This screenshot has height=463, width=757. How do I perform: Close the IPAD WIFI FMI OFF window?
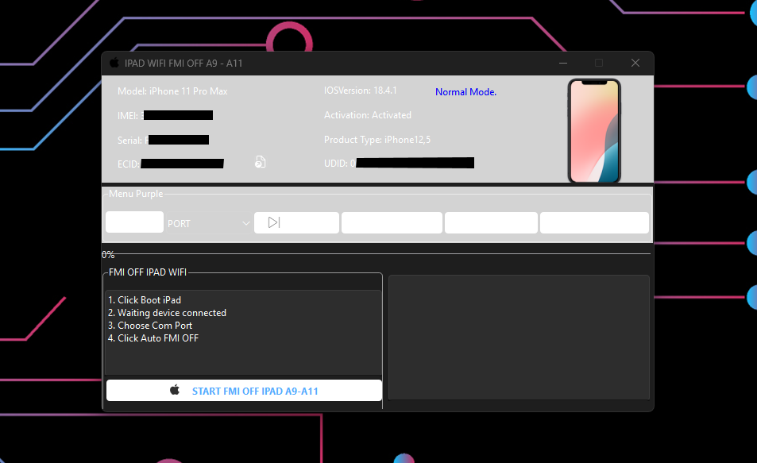tap(635, 63)
